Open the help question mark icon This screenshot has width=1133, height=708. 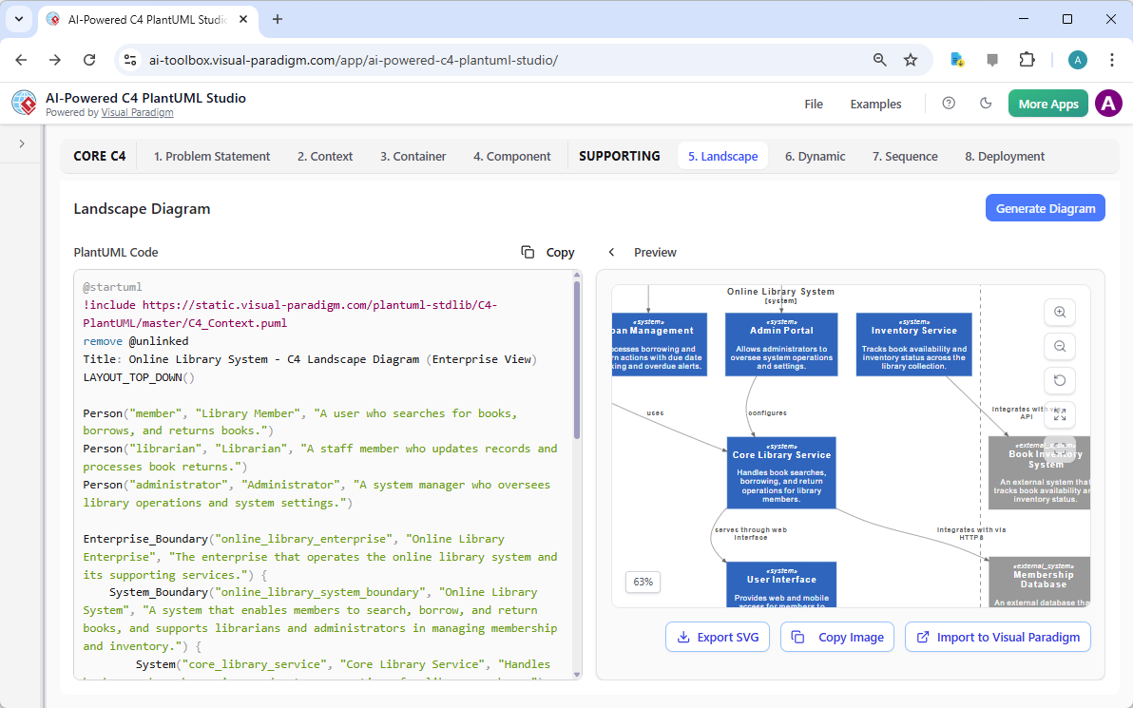pos(949,104)
